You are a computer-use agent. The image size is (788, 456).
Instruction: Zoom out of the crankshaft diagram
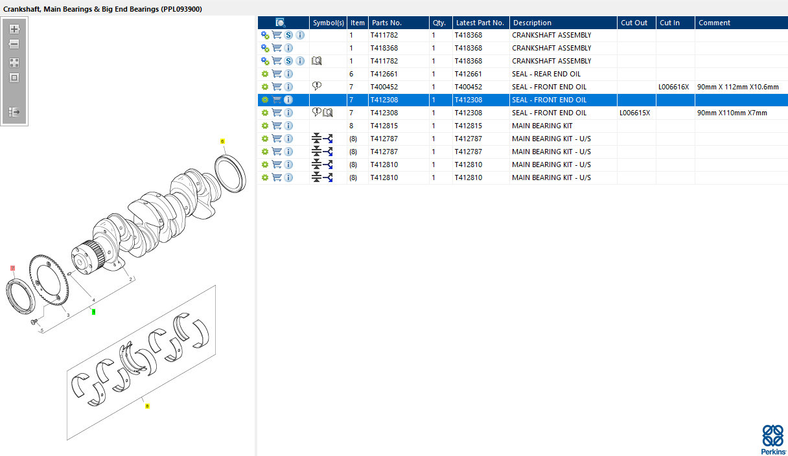(14, 45)
